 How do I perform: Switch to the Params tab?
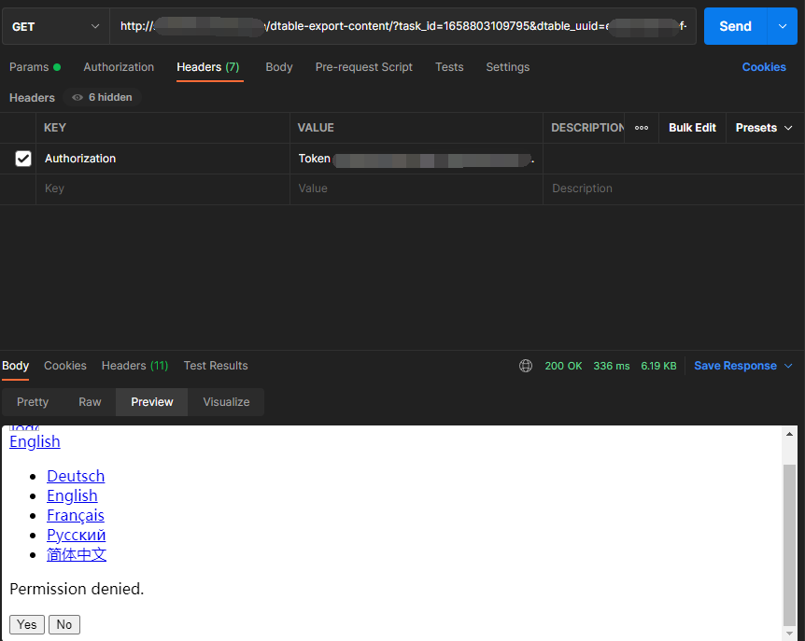[34, 67]
